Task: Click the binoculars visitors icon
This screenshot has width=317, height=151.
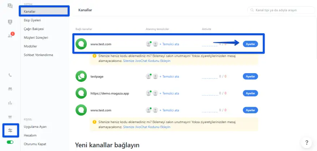Action: click(x=10, y=89)
